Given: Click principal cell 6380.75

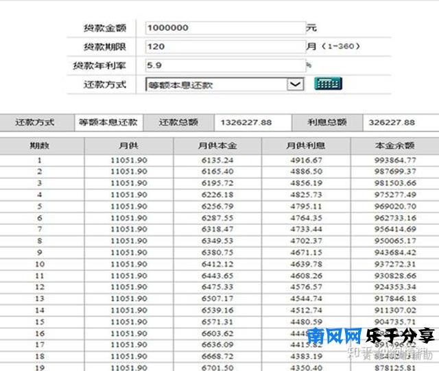Looking at the screenshot, I should [217, 252].
